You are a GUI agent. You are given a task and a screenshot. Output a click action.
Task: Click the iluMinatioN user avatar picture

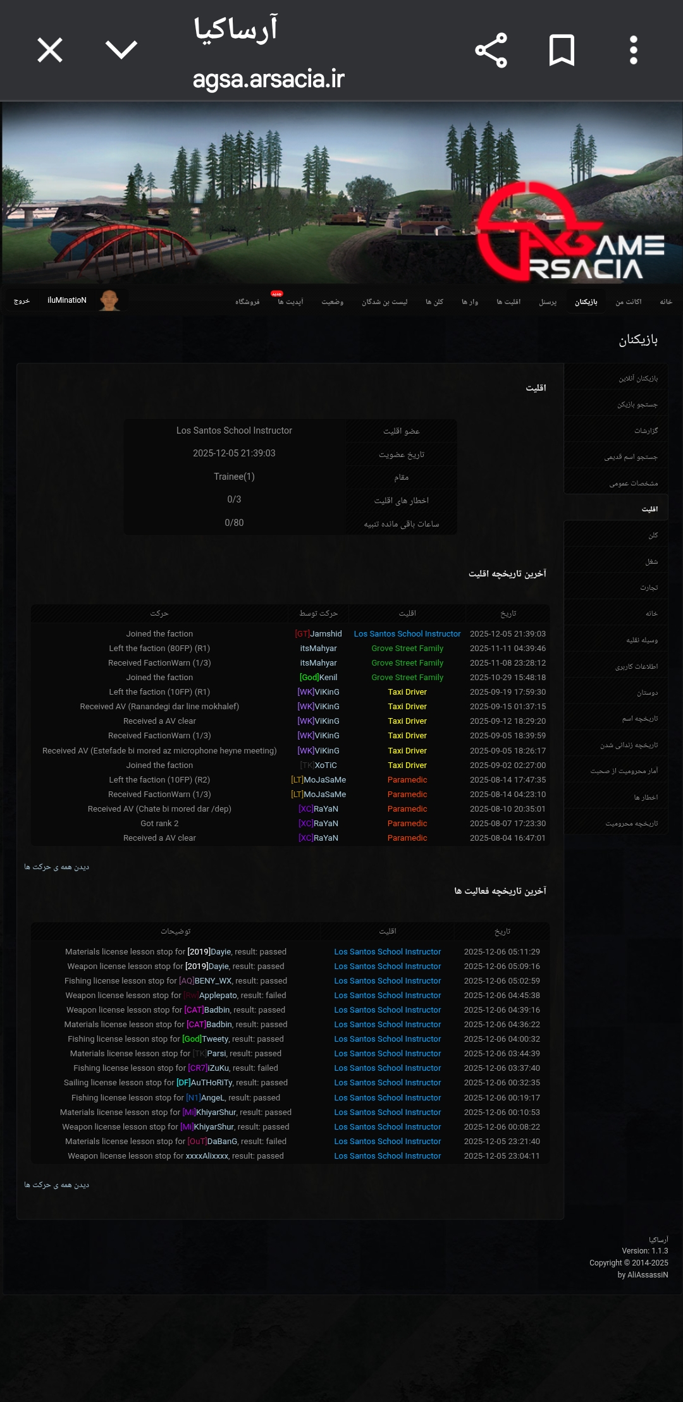(109, 300)
